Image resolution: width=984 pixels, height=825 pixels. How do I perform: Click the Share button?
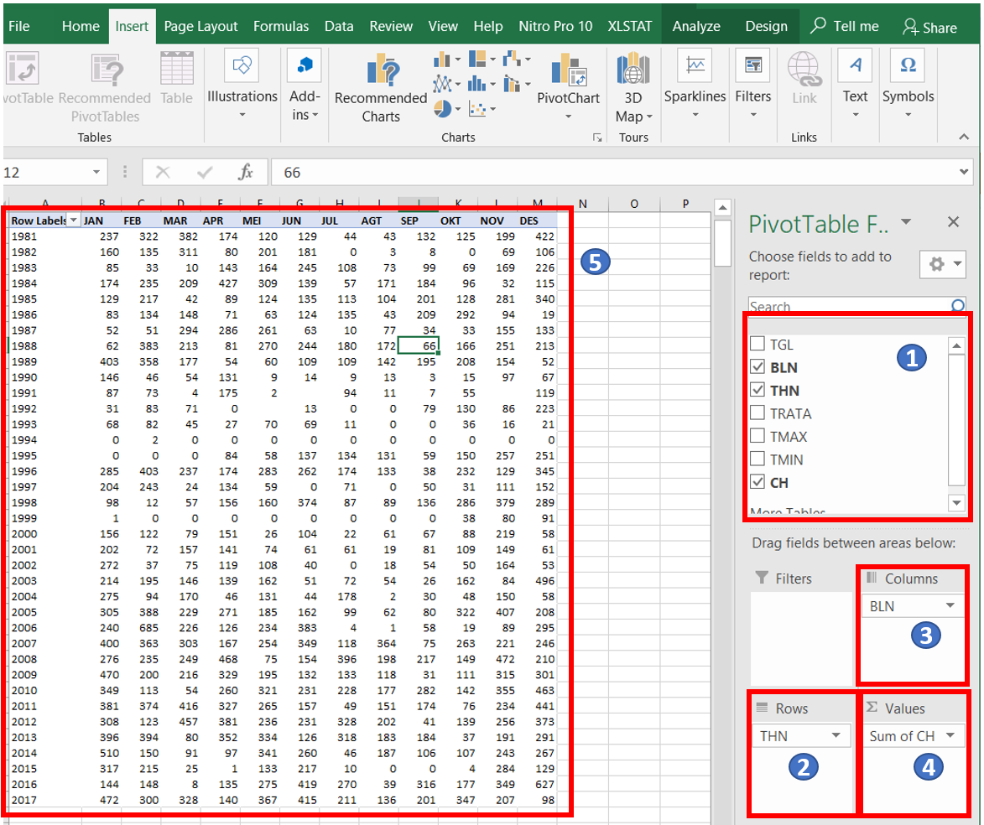(x=930, y=27)
